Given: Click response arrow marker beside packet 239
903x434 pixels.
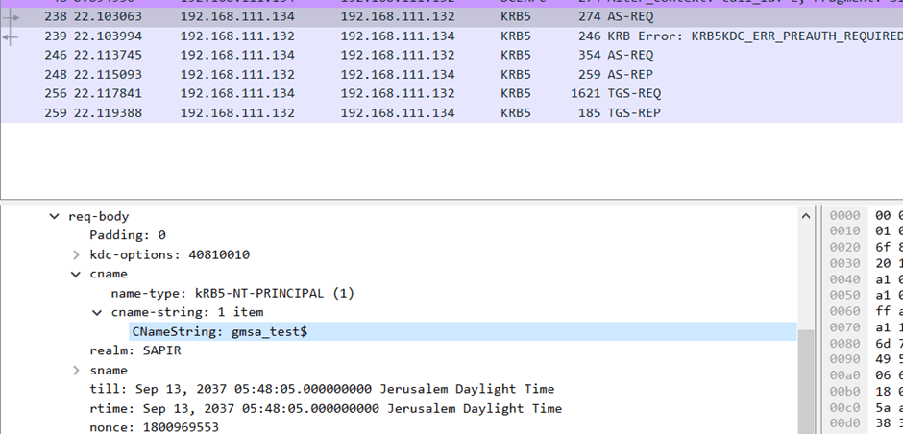Looking at the screenshot, I should click(12, 36).
